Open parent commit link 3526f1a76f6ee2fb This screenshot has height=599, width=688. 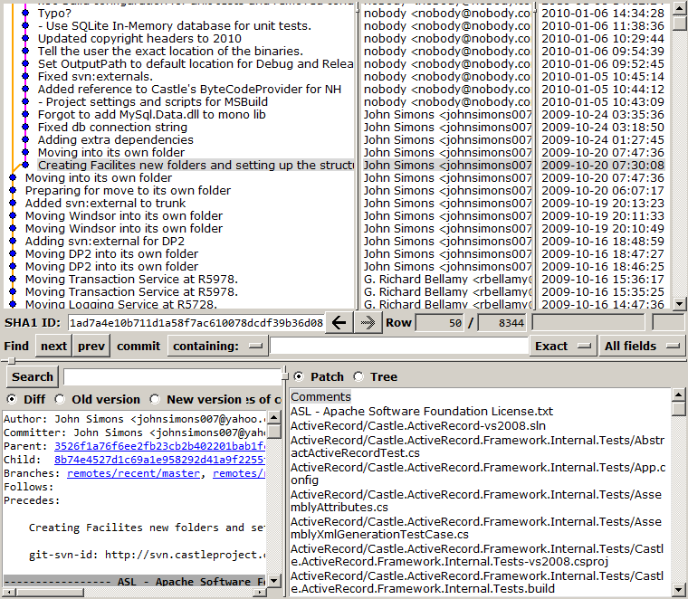click(x=159, y=446)
